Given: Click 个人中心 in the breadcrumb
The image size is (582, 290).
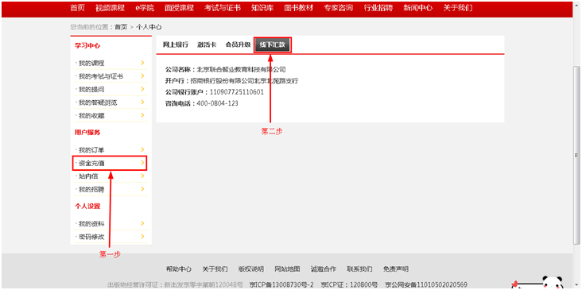Looking at the screenshot, I should pos(149,27).
